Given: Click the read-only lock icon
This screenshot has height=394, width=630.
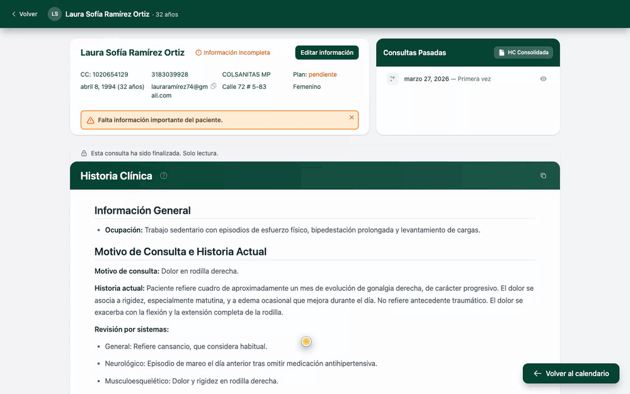Looking at the screenshot, I should (84, 153).
